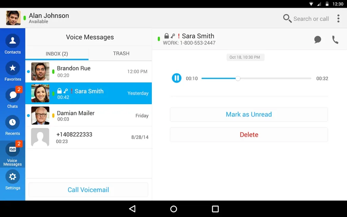This screenshot has width=347, height=217.
Task: Pause the voicemail playback
Action: click(177, 78)
